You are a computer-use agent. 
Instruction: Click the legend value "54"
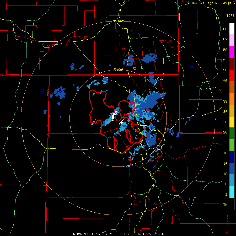click(225, 60)
